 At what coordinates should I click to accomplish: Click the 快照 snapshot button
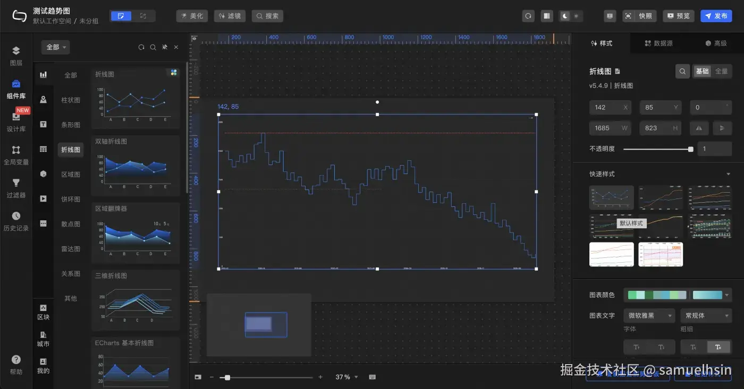[639, 16]
